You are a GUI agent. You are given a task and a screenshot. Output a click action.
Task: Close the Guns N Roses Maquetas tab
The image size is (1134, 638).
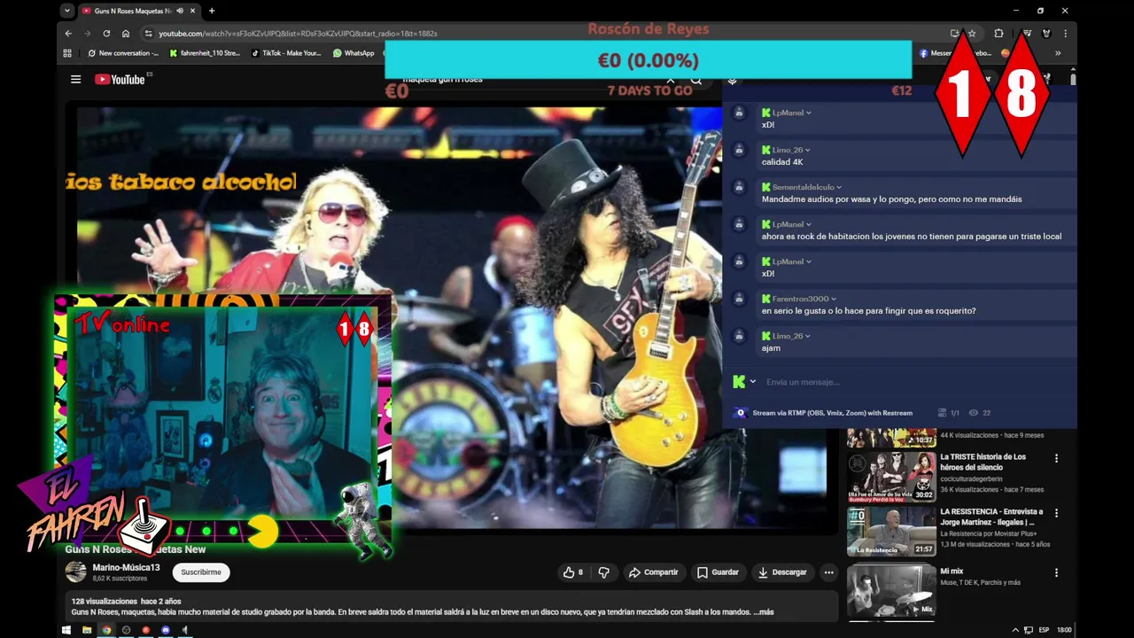pos(193,11)
